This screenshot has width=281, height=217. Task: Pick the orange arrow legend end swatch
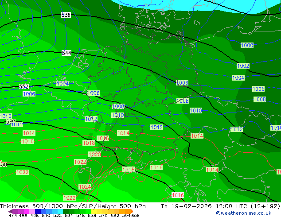(132, 211)
